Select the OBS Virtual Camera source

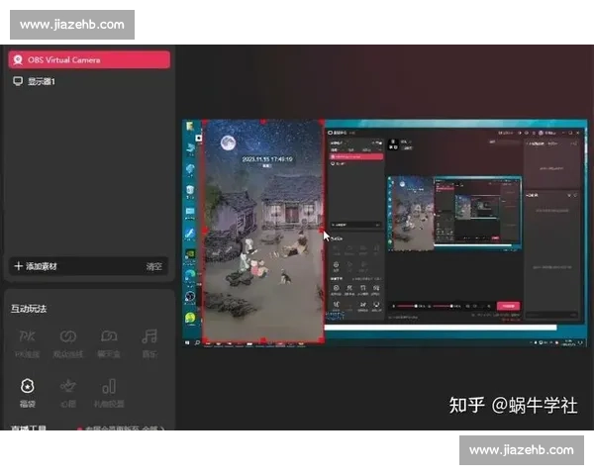89,59
